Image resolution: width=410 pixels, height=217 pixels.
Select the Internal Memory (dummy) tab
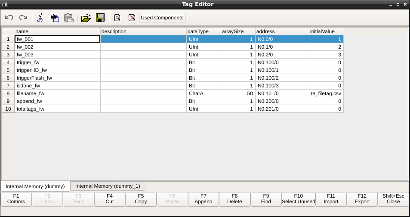click(35, 186)
